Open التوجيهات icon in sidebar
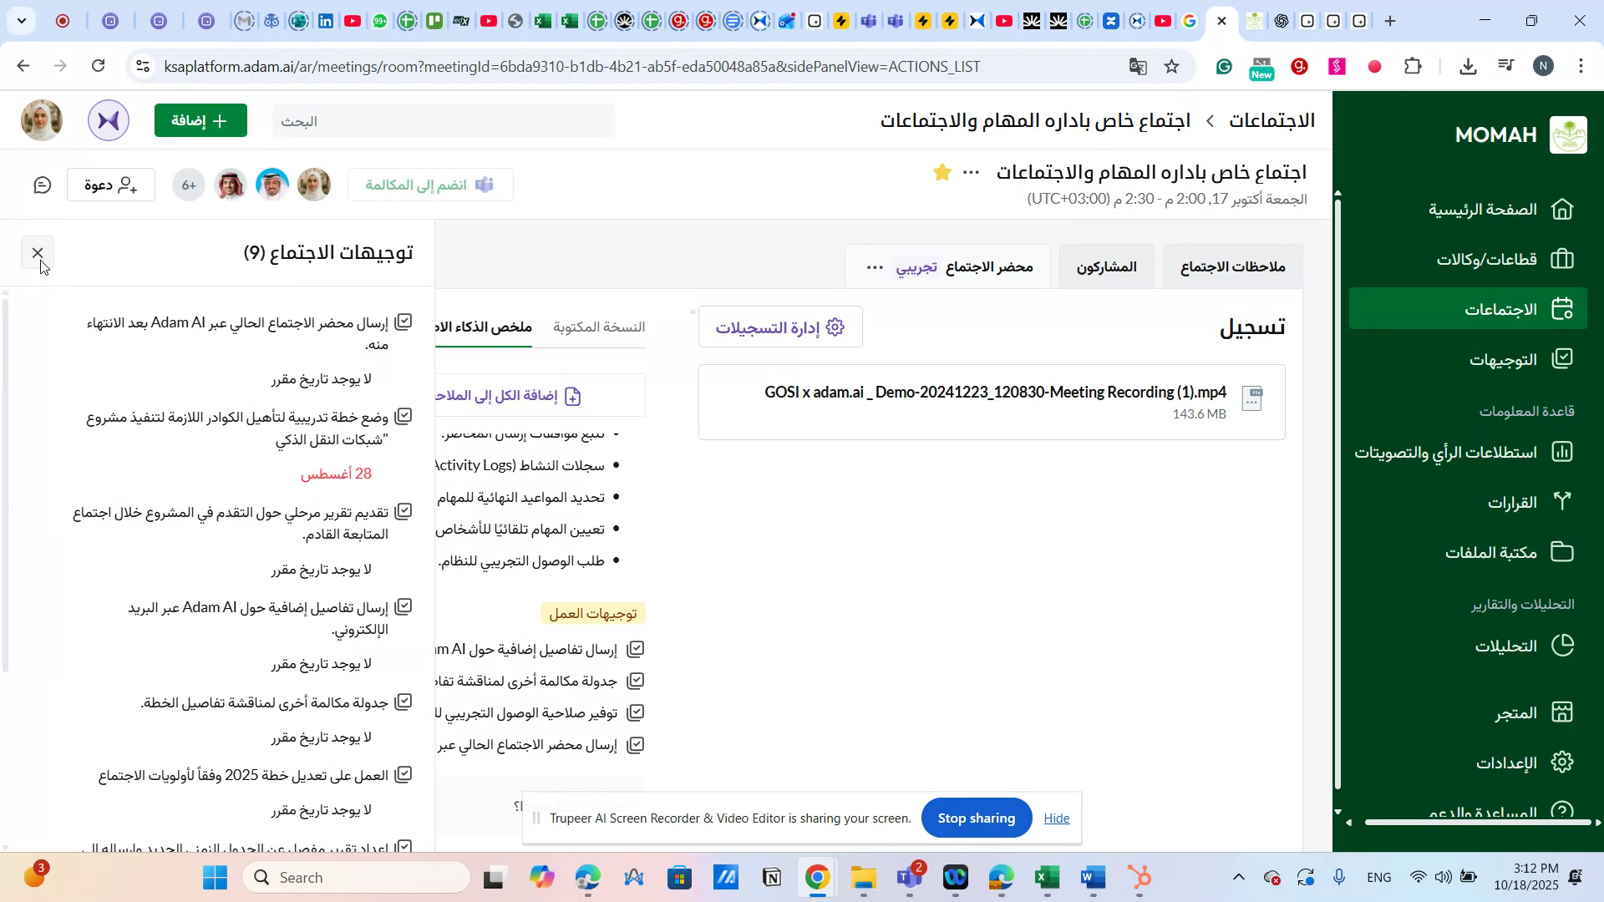Screen dimensions: 1604x902 [x=1561, y=359]
